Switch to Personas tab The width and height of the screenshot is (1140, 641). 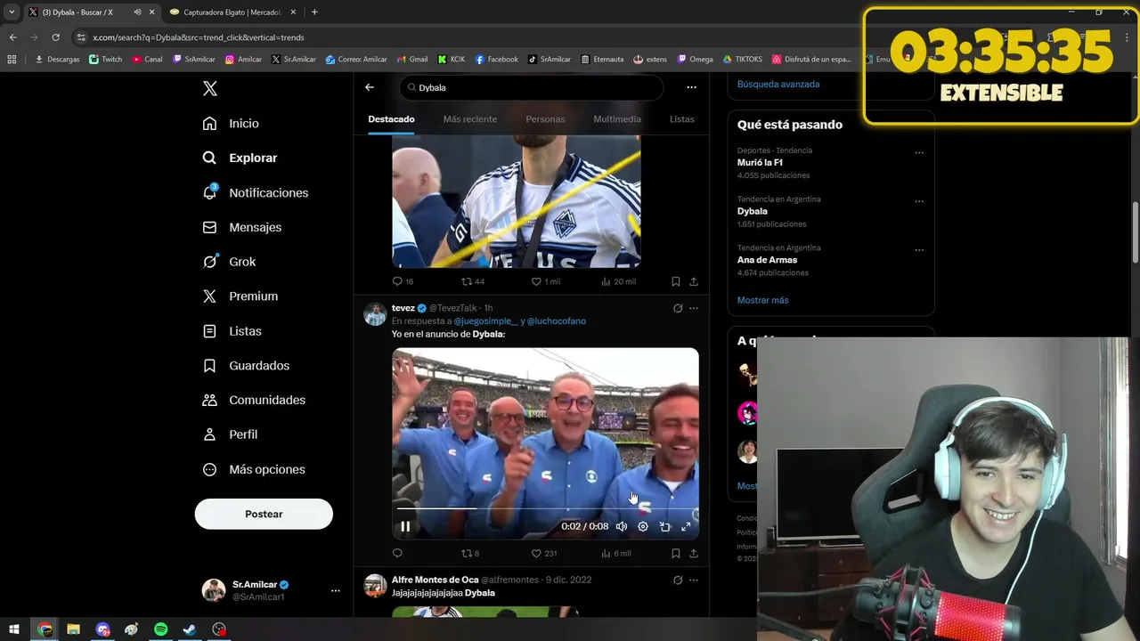545,119
